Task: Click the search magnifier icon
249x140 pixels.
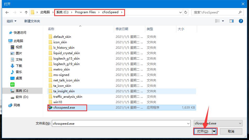Action: click(x=240, y=12)
